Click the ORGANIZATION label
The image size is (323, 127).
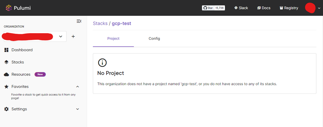coord(14,27)
